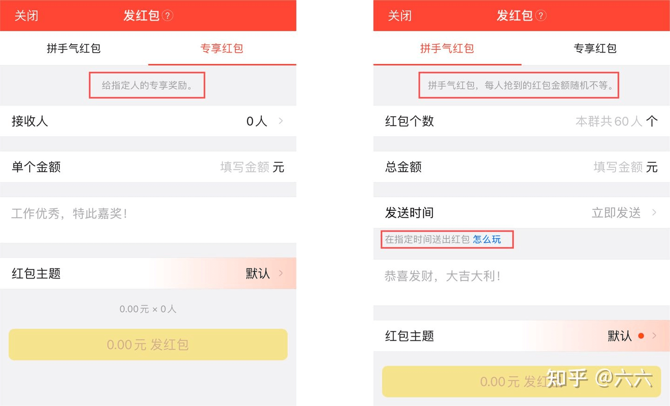
Task: Focus the 总金额 amount field
Action: point(522,167)
